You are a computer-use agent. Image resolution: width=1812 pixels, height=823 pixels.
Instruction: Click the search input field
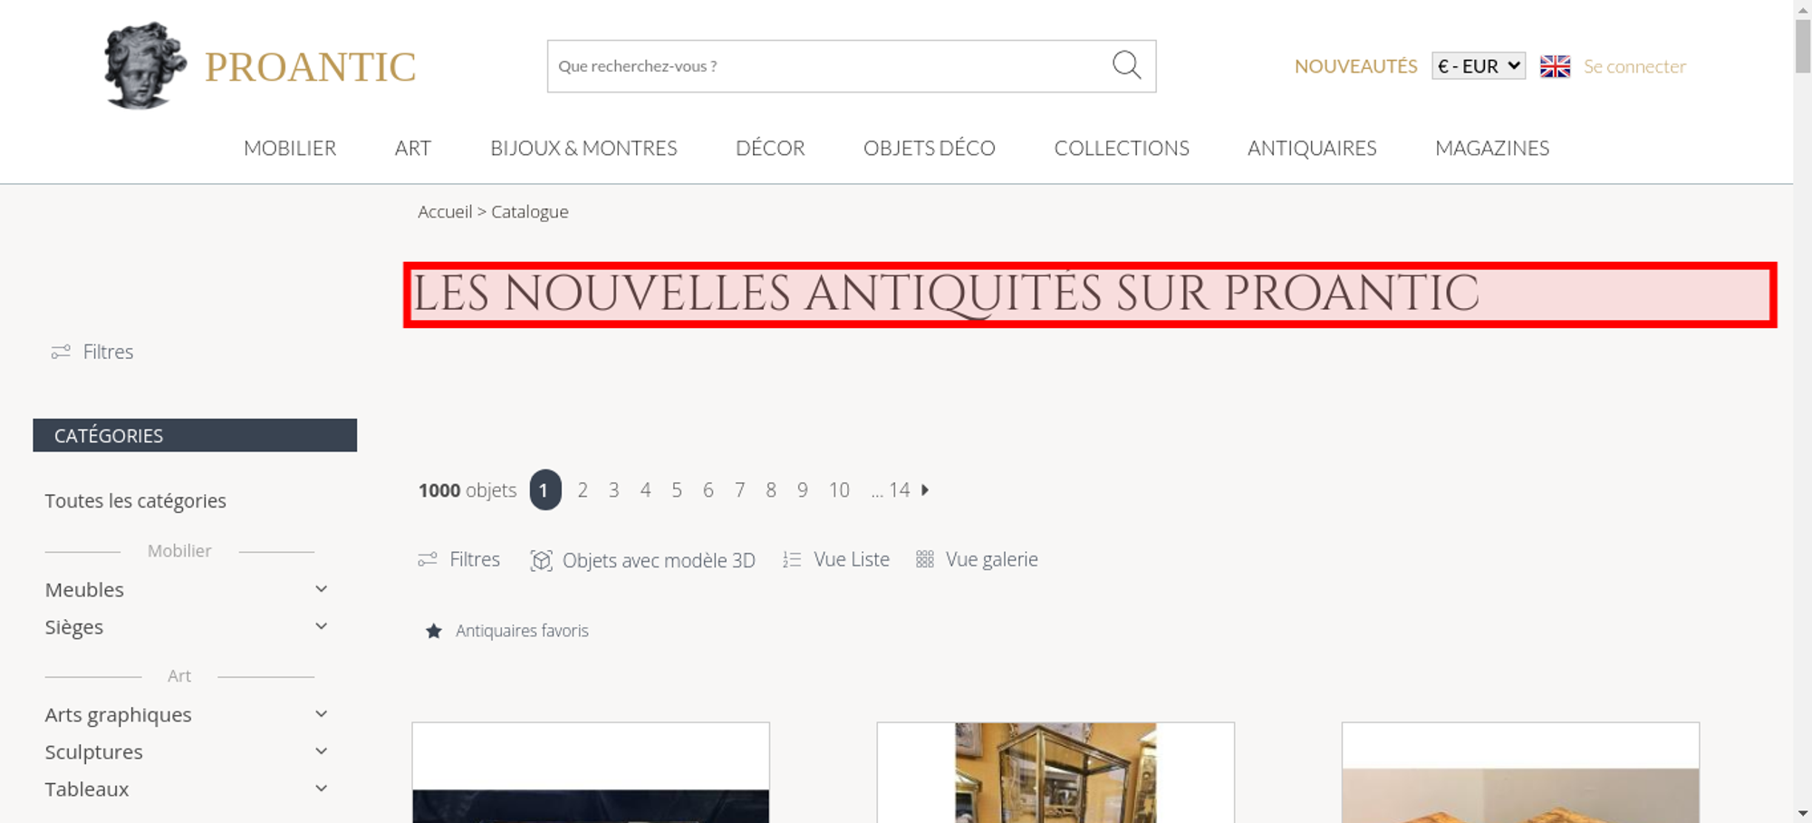tap(829, 66)
